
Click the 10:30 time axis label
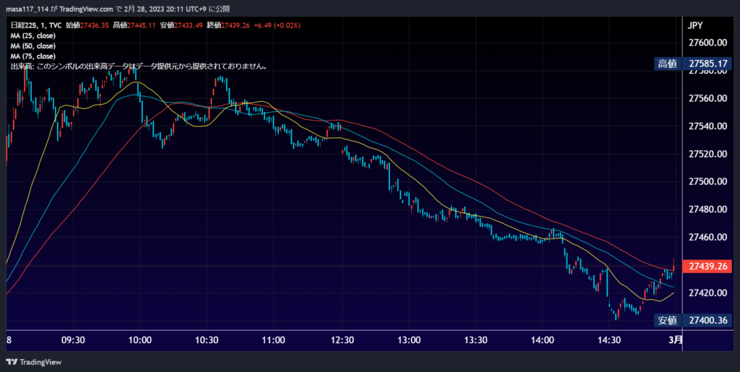click(207, 340)
